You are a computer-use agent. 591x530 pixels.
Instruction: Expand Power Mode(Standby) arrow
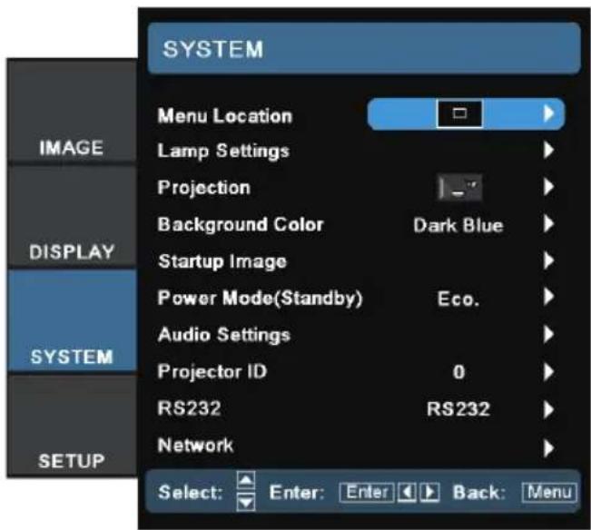click(548, 297)
